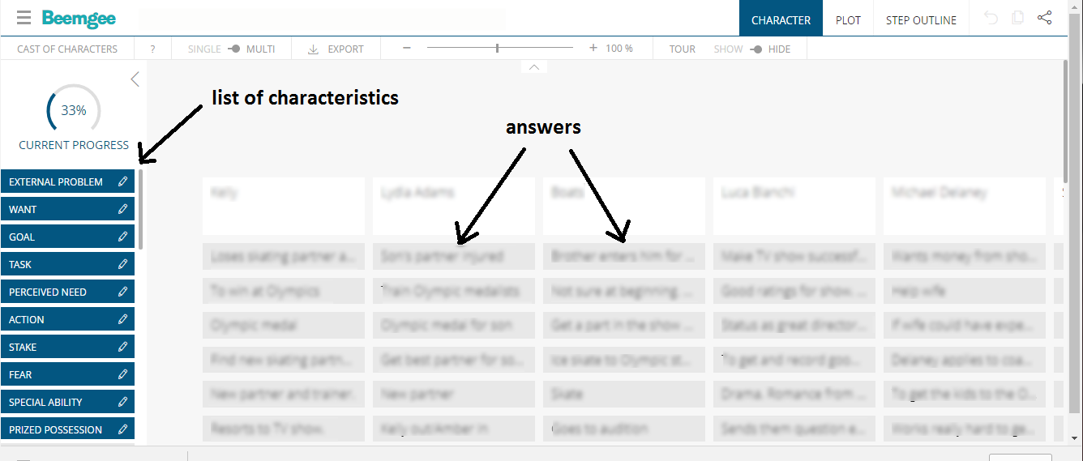Toggle the SINGLE / MULTI switch
This screenshot has width=1083, height=461.
pos(233,49)
